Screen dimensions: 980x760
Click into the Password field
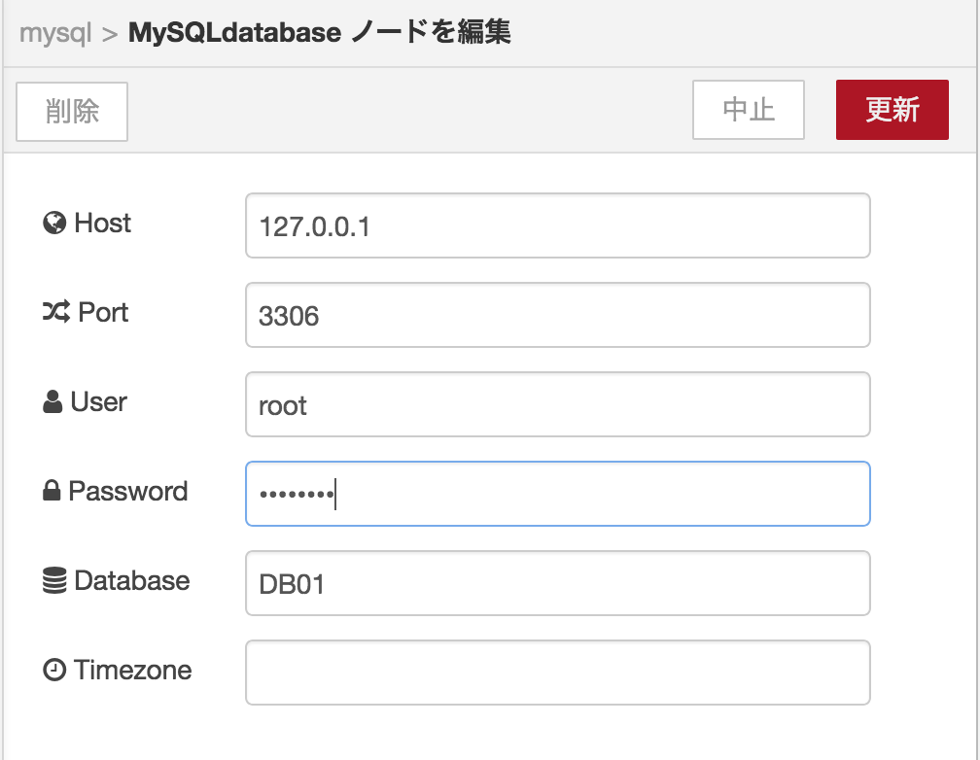click(x=557, y=494)
